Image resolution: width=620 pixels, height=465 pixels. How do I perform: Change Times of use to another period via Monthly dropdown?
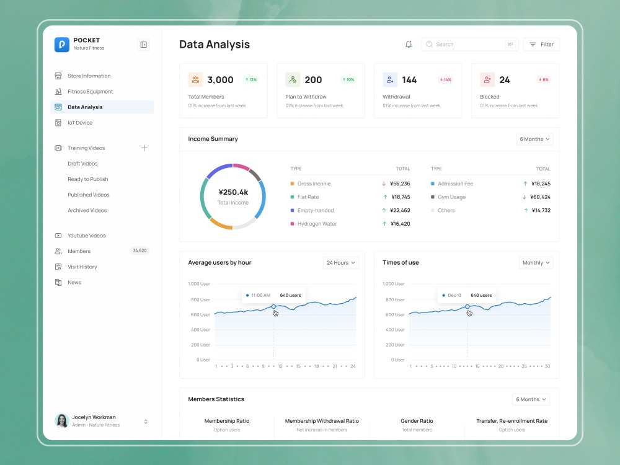pos(536,262)
